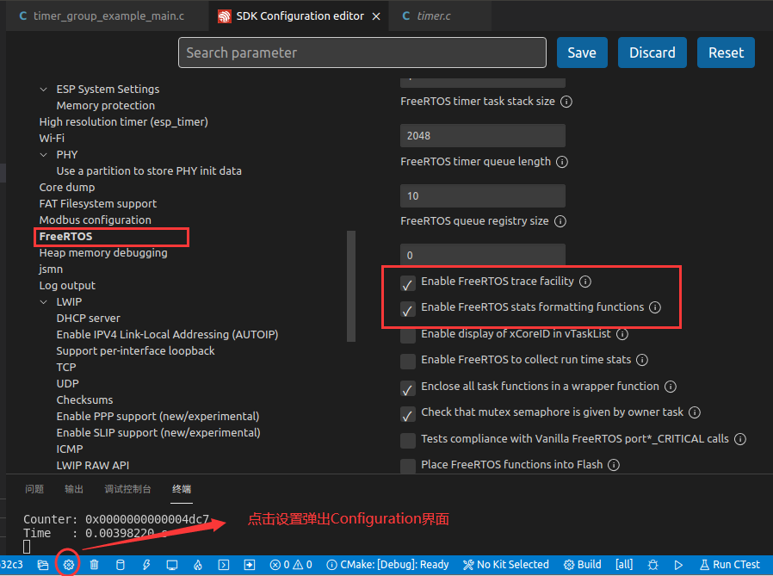Show info for FreeRTOS queue registry size

(x=560, y=221)
